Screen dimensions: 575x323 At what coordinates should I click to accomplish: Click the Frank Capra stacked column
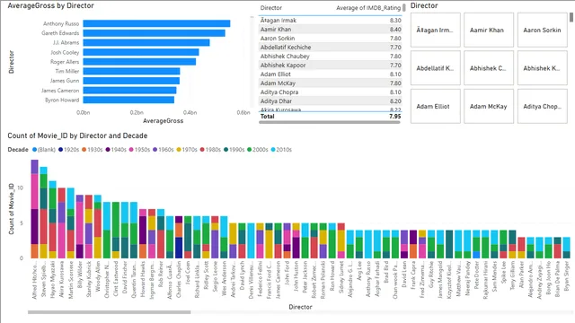413,244
